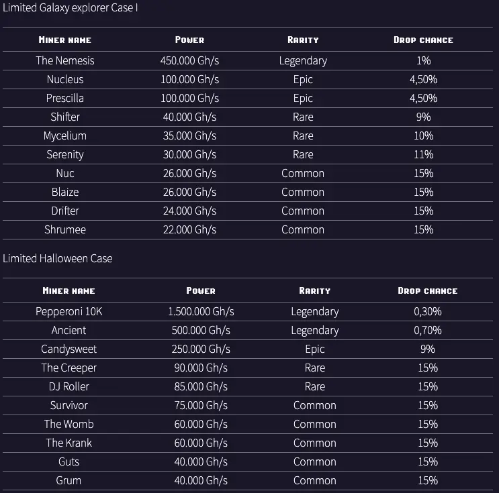
Task: Select The Nemesis miner row
Action: (x=248, y=61)
